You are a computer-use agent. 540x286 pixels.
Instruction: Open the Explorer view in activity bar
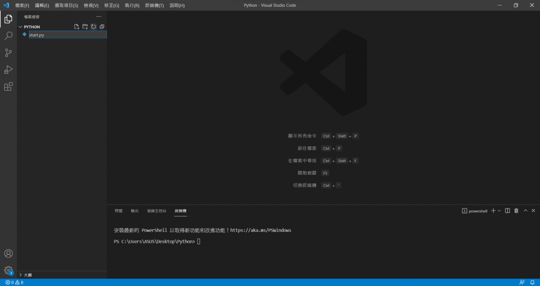coord(8,19)
